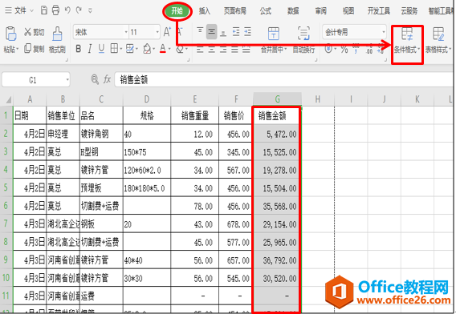Toggle align text left
This screenshot has height=314, width=456.
click(x=200, y=49)
